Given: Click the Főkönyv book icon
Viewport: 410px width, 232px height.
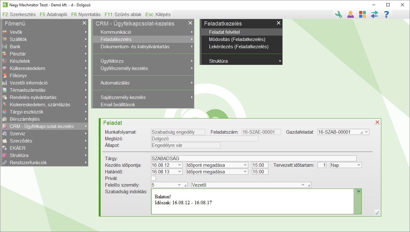Looking at the screenshot, I should 5,76.
